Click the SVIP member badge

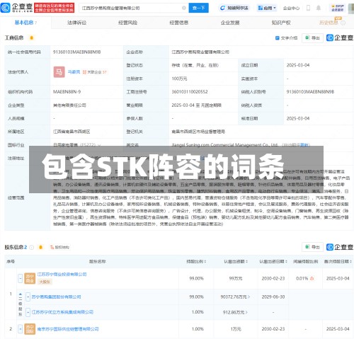[338, 8]
